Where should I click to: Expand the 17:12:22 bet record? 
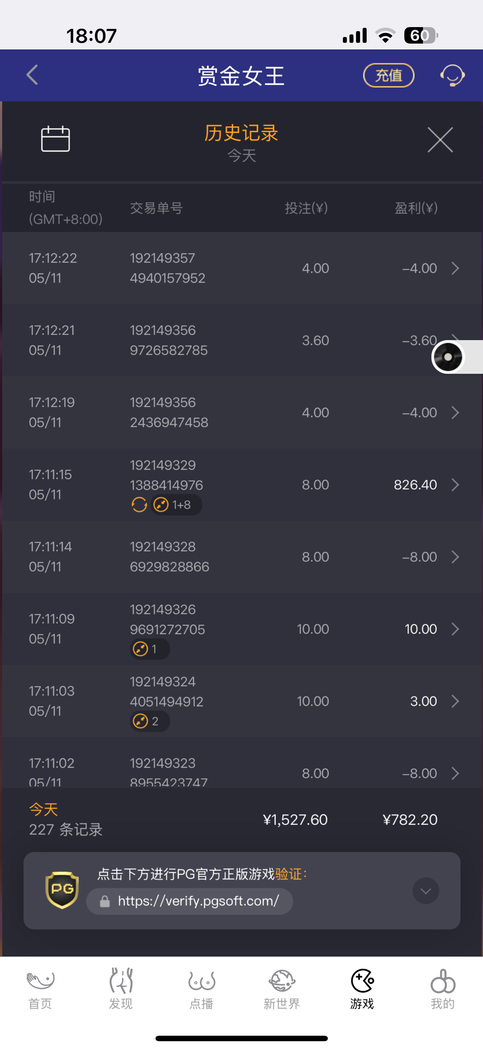(455, 268)
